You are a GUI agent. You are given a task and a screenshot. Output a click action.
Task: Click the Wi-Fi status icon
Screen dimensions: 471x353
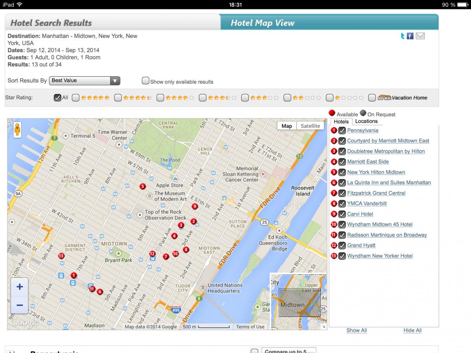tap(20, 5)
